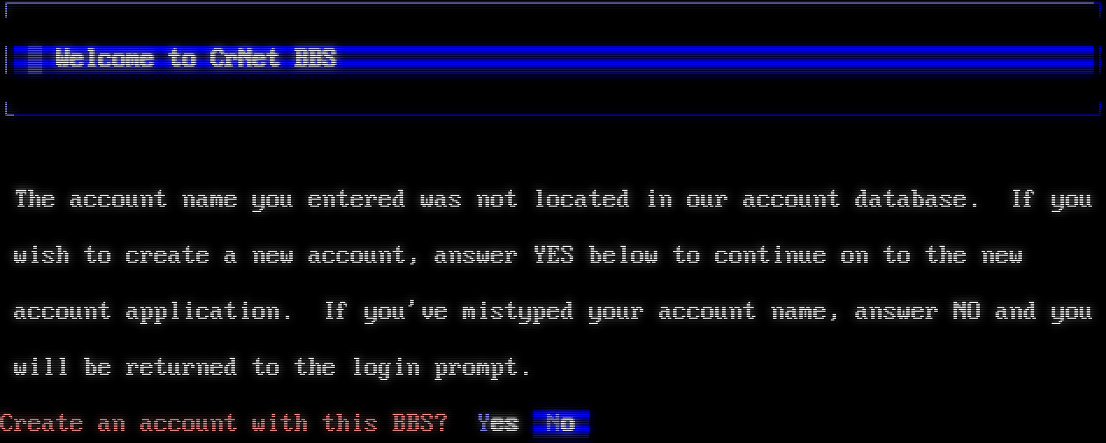Click the Welcome to CrNet BBS title
This screenshot has width=1106, height=443.
(195, 59)
